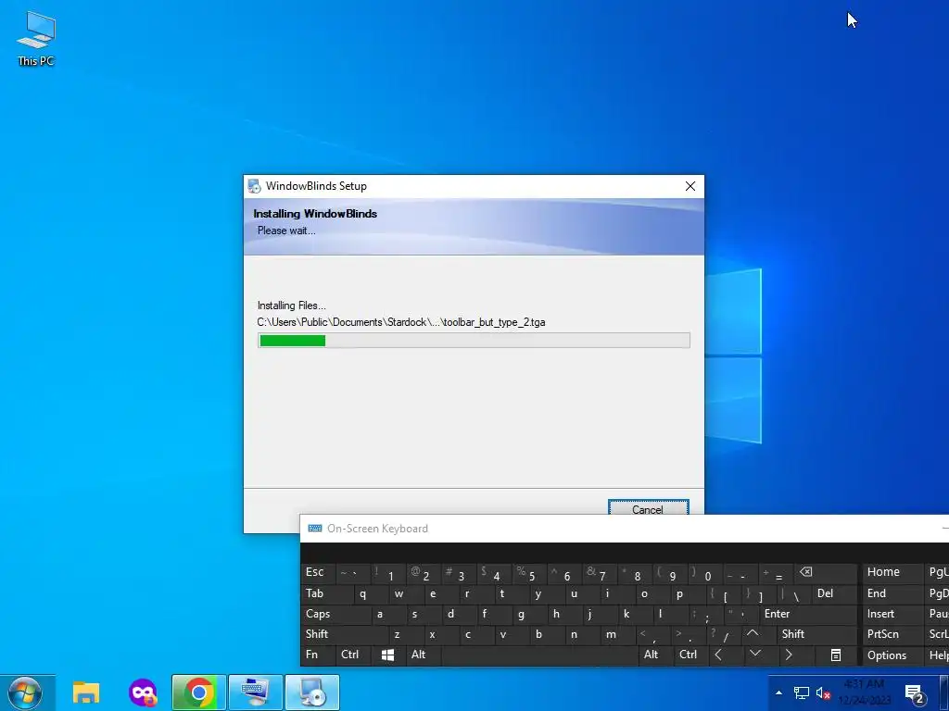Image resolution: width=949 pixels, height=711 pixels.
Task: Cancel the WindowBlinds installation
Action: click(648, 508)
